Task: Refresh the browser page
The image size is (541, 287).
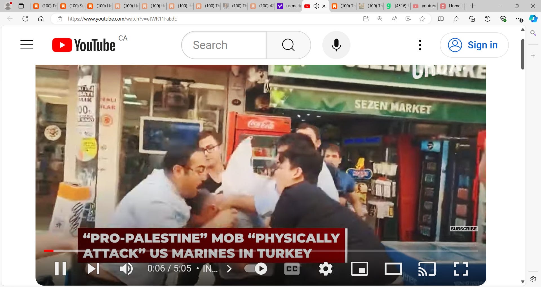Action: tap(25, 19)
